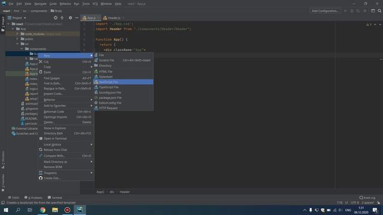383x215 pixels.
Task: Expand the Diagrams submenu
Action: tap(66, 173)
